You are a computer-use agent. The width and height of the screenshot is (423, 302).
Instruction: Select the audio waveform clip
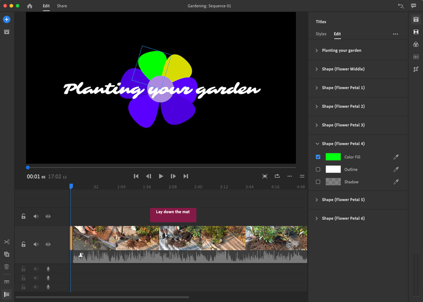coord(190,257)
